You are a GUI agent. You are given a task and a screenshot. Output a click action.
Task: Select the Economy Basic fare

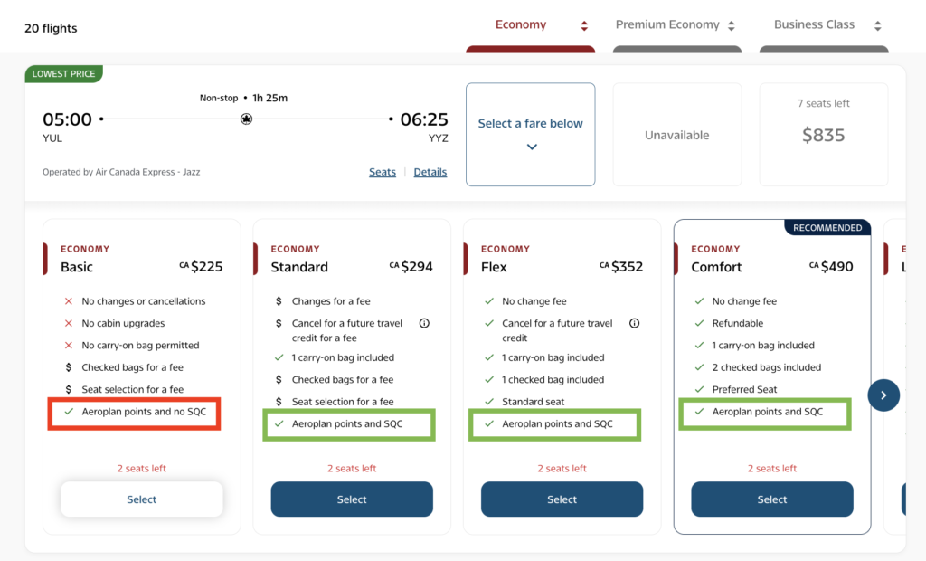[142, 499]
